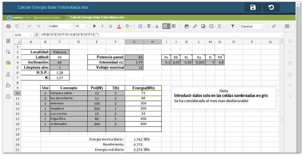The height and width of the screenshot is (156, 303).
Task: Toggle underline formatting
Action: click(111, 26)
